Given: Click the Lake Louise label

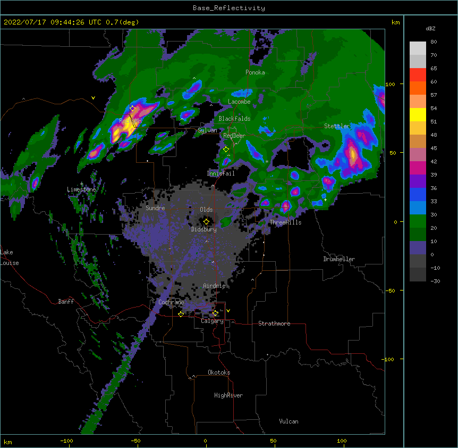Looking at the screenshot, I should [10, 258].
